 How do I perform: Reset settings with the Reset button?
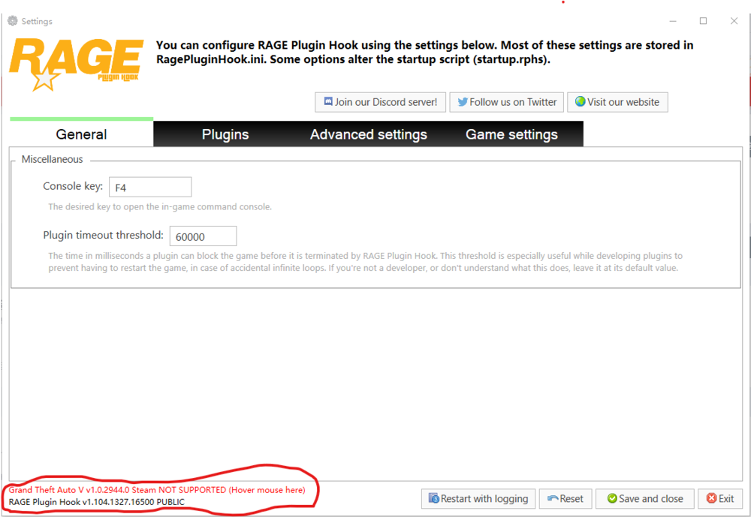click(566, 498)
